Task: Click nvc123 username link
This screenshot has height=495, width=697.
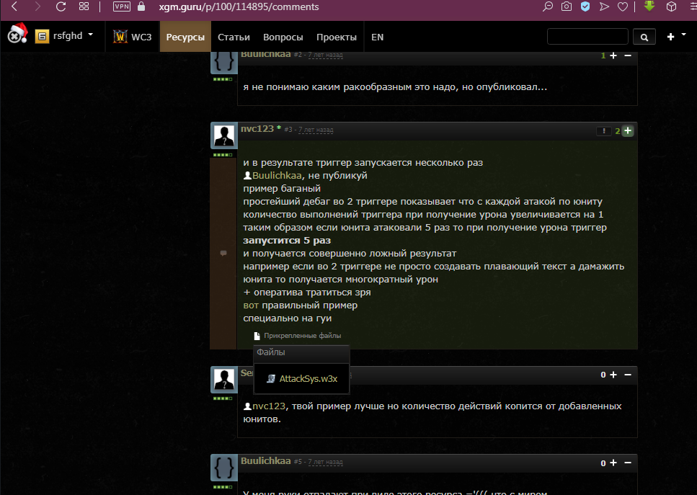Action: click(257, 128)
